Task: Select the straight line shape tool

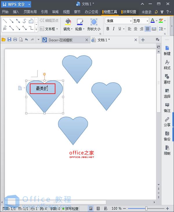Action: [5, 21]
